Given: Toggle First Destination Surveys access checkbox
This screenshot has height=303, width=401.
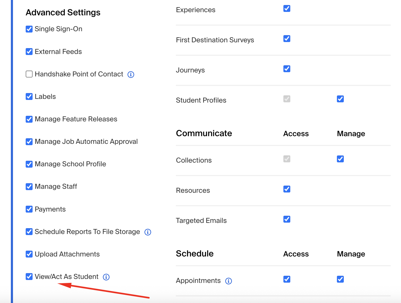Looking at the screenshot, I should [287, 39].
